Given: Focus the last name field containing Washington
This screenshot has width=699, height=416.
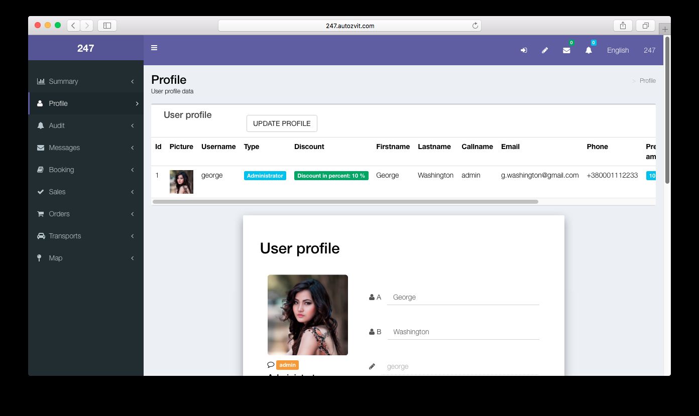Looking at the screenshot, I should tap(463, 332).
